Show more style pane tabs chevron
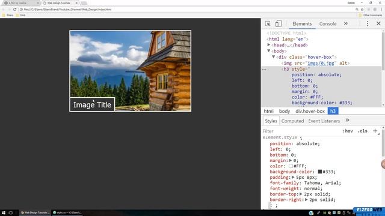 [x=347, y=120]
